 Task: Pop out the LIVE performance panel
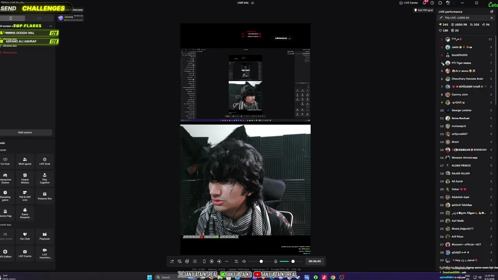(491, 12)
